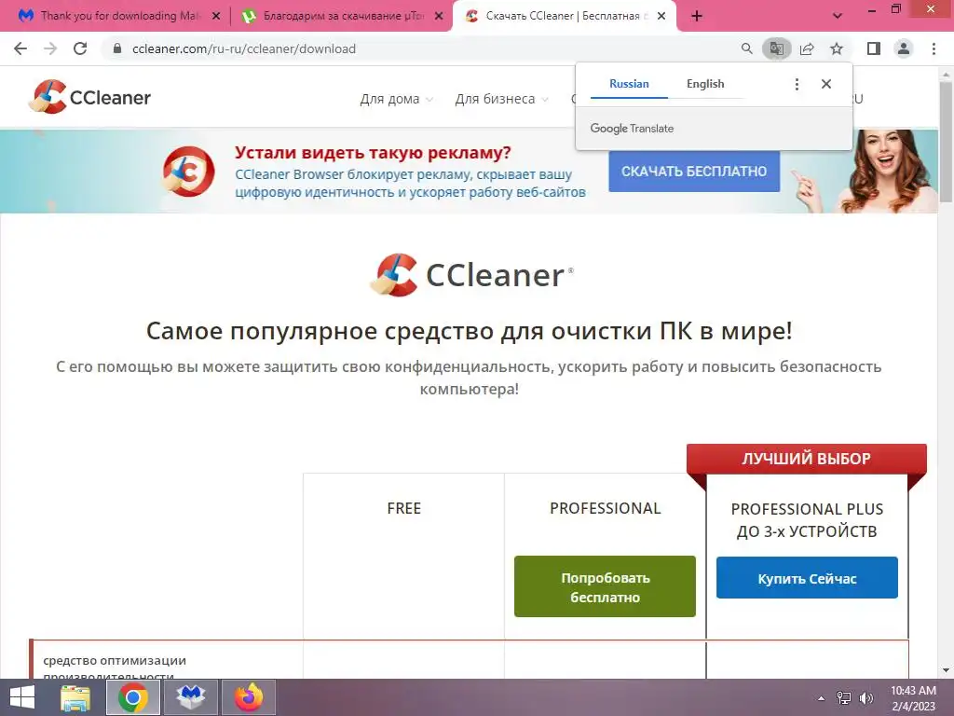
Task: Open a new browser tab
Action: click(x=697, y=16)
